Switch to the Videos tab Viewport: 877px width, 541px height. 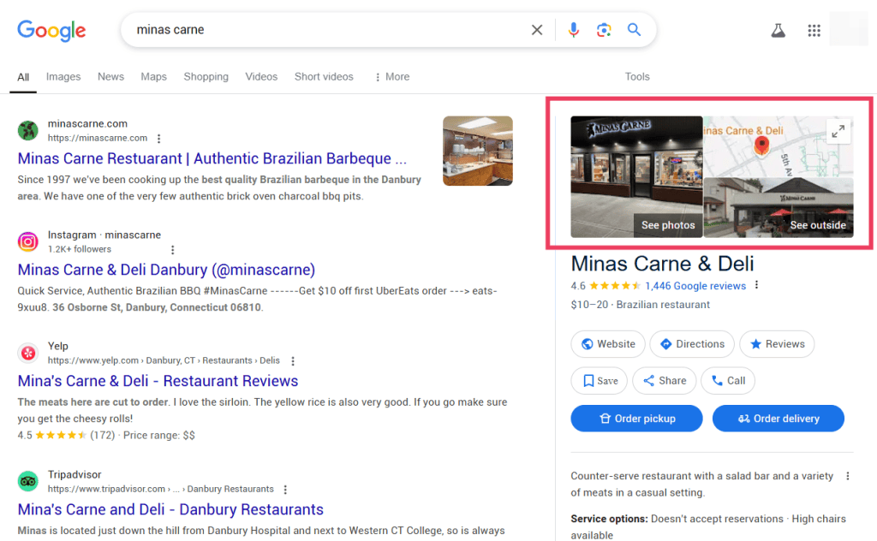pyautogui.click(x=261, y=76)
